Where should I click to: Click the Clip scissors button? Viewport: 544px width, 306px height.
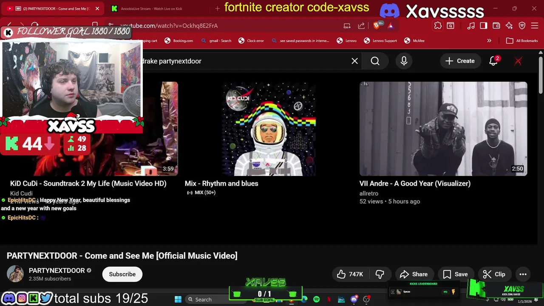tap(494, 275)
